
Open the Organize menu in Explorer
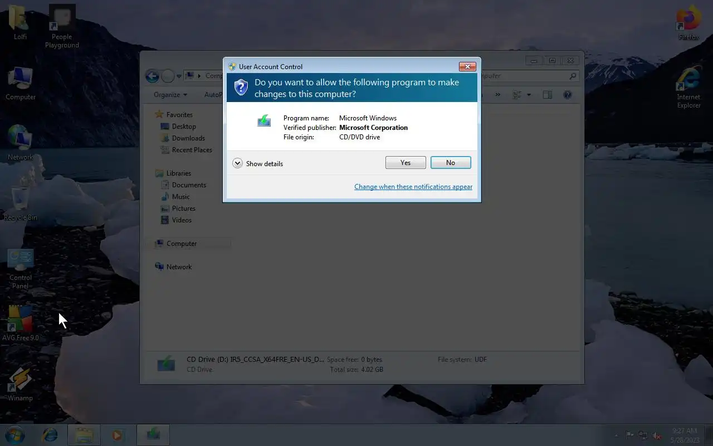(170, 95)
